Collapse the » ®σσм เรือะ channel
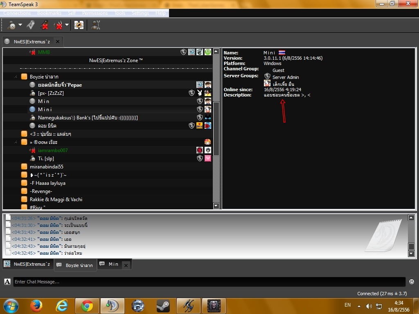The height and width of the screenshot is (314, 419). click(x=16, y=142)
